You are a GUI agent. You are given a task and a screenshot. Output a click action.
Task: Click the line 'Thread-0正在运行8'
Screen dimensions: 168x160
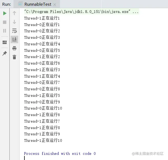point(42,89)
